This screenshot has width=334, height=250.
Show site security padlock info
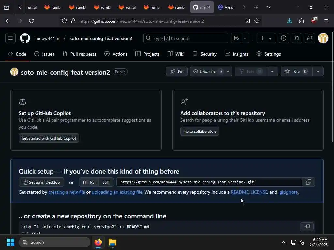[x=73, y=21]
